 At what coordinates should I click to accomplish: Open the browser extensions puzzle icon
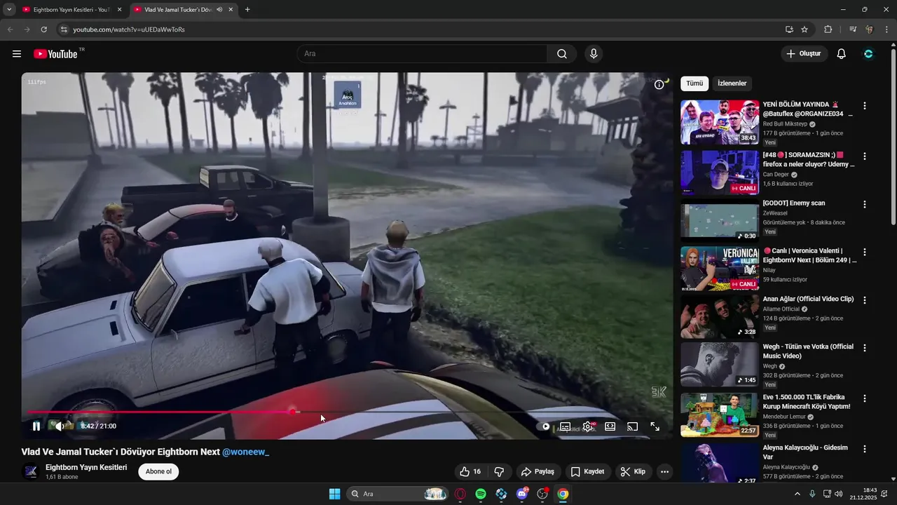[828, 29]
